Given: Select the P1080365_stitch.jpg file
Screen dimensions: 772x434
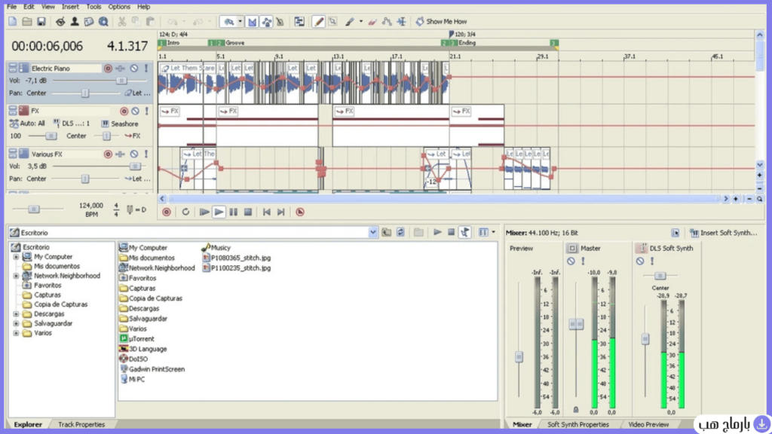Looking at the screenshot, I should tap(236, 258).
